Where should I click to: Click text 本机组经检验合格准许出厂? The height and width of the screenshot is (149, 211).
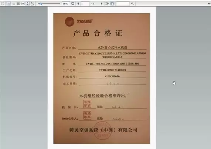(104, 96)
